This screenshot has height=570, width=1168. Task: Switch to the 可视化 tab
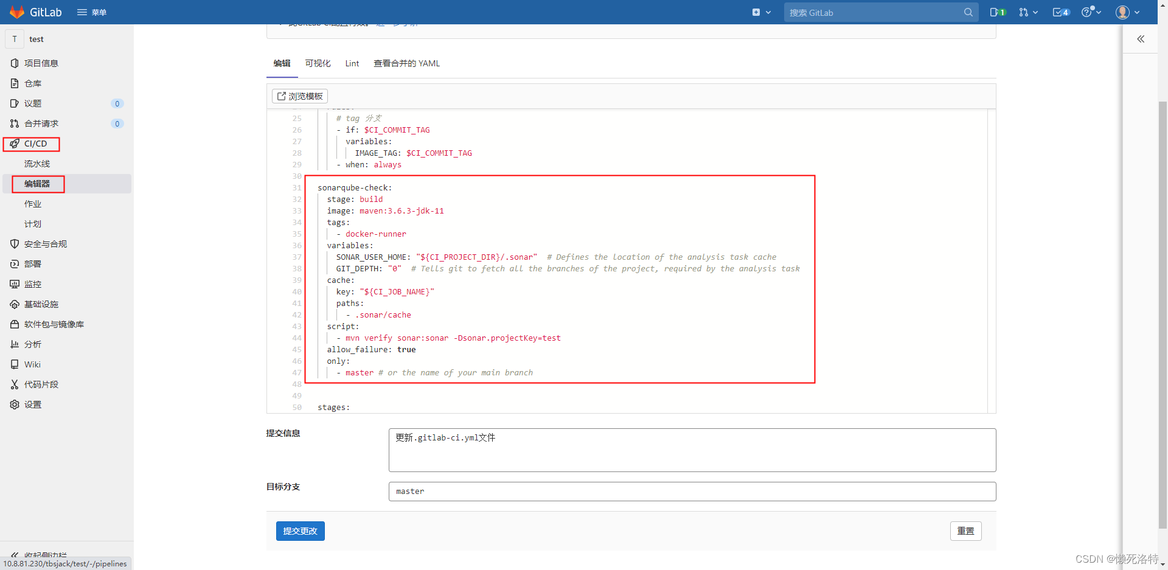(x=318, y=63)
